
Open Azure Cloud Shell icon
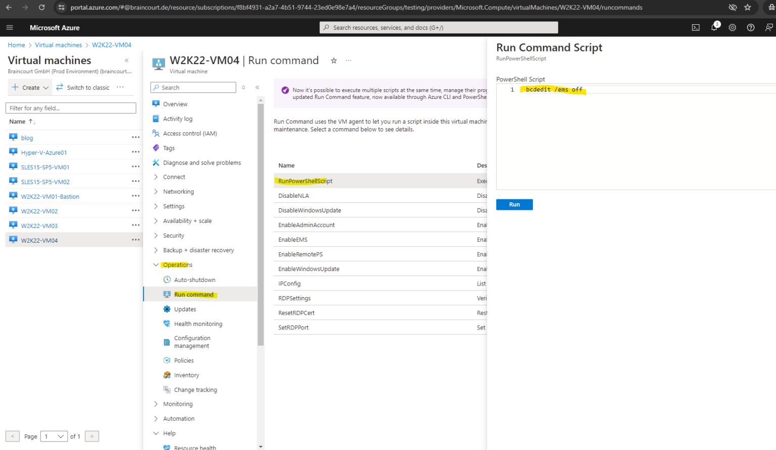point(696,28)
